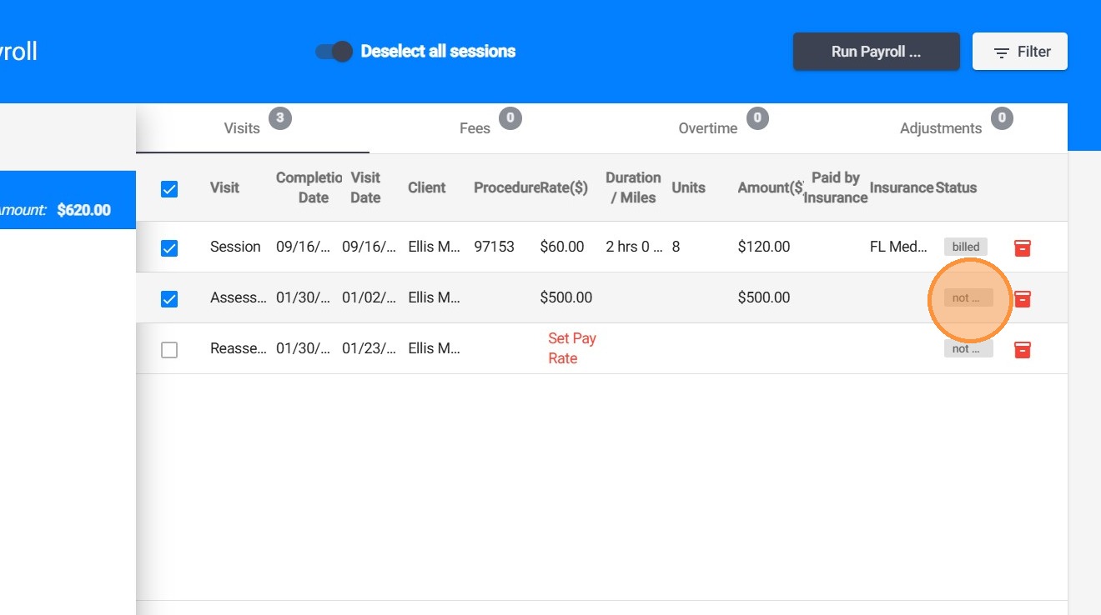Click the Set Pay Rate link
Screen dimensions: 1101x615
click(x=571, y=348)
